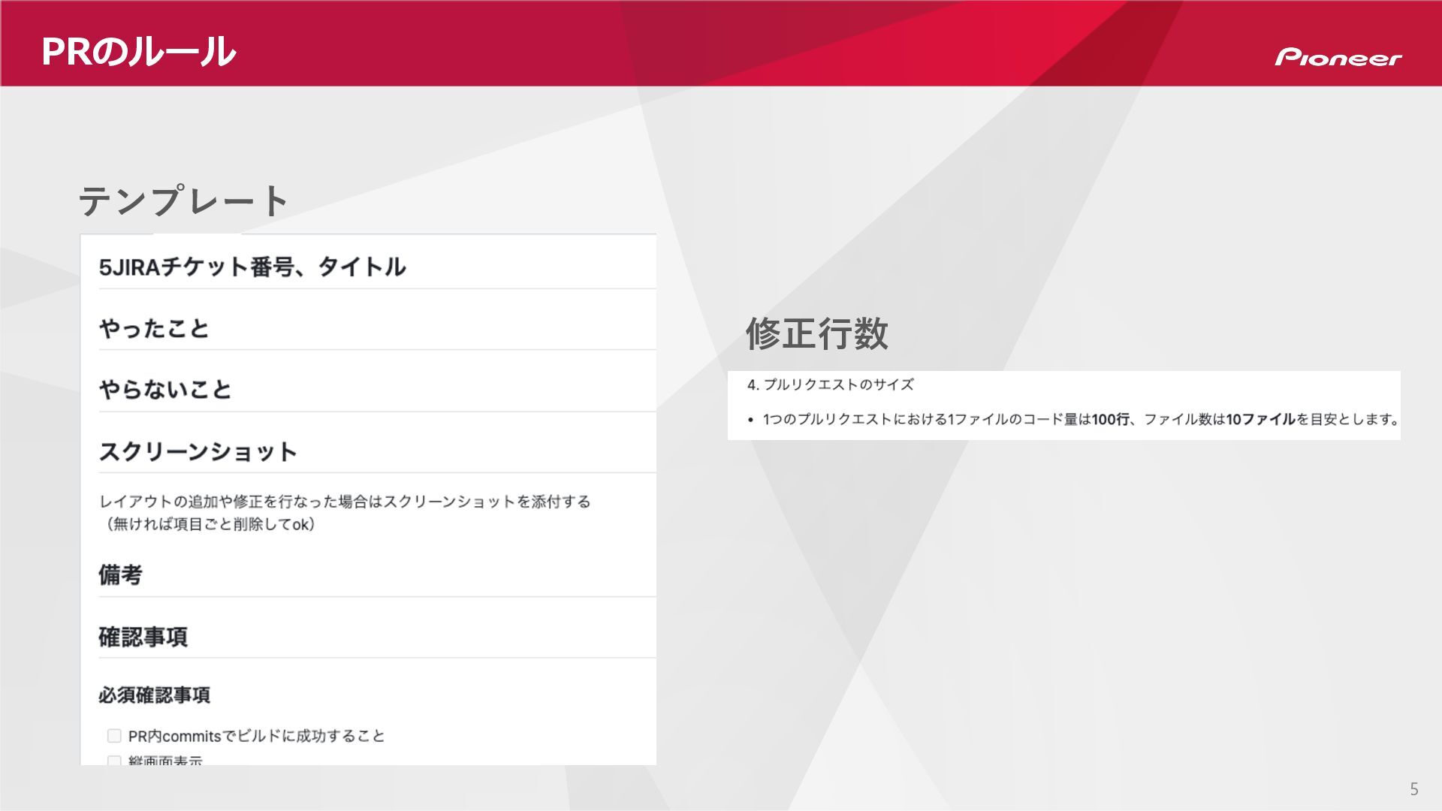Click the slide page number 5
Image resolution: width=1442 pixels, height=811 pixels.
tap(1413, 789)
